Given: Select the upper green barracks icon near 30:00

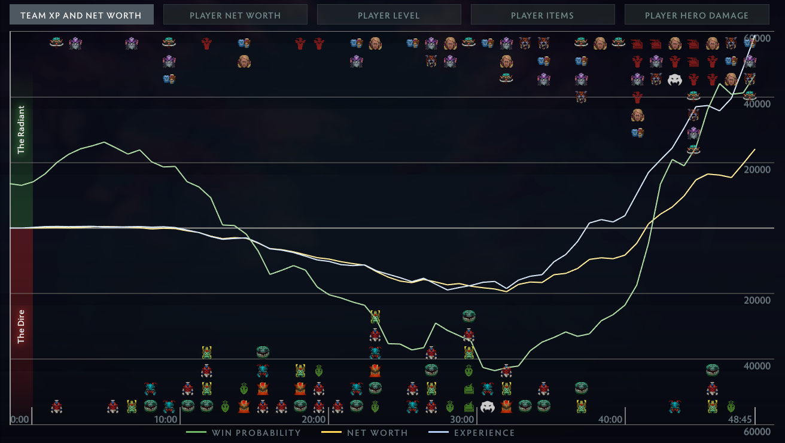Looking at the screenshot, I should [469, 389].
